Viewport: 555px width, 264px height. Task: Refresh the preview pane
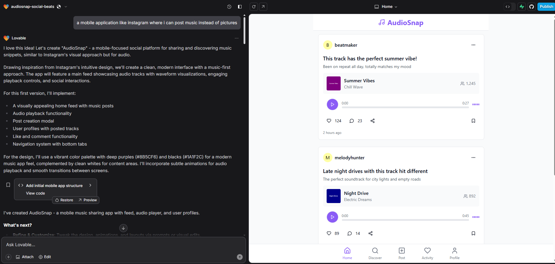(x=254, y=7)
